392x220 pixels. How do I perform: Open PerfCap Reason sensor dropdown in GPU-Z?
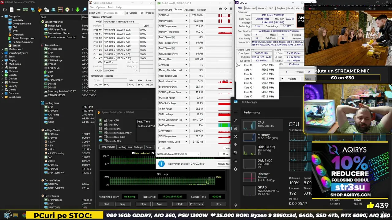[186, 125]
